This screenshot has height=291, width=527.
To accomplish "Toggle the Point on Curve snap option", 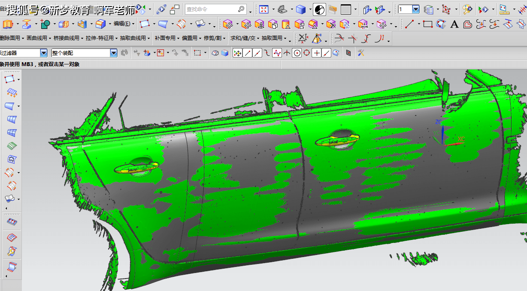I will [326, 53].
